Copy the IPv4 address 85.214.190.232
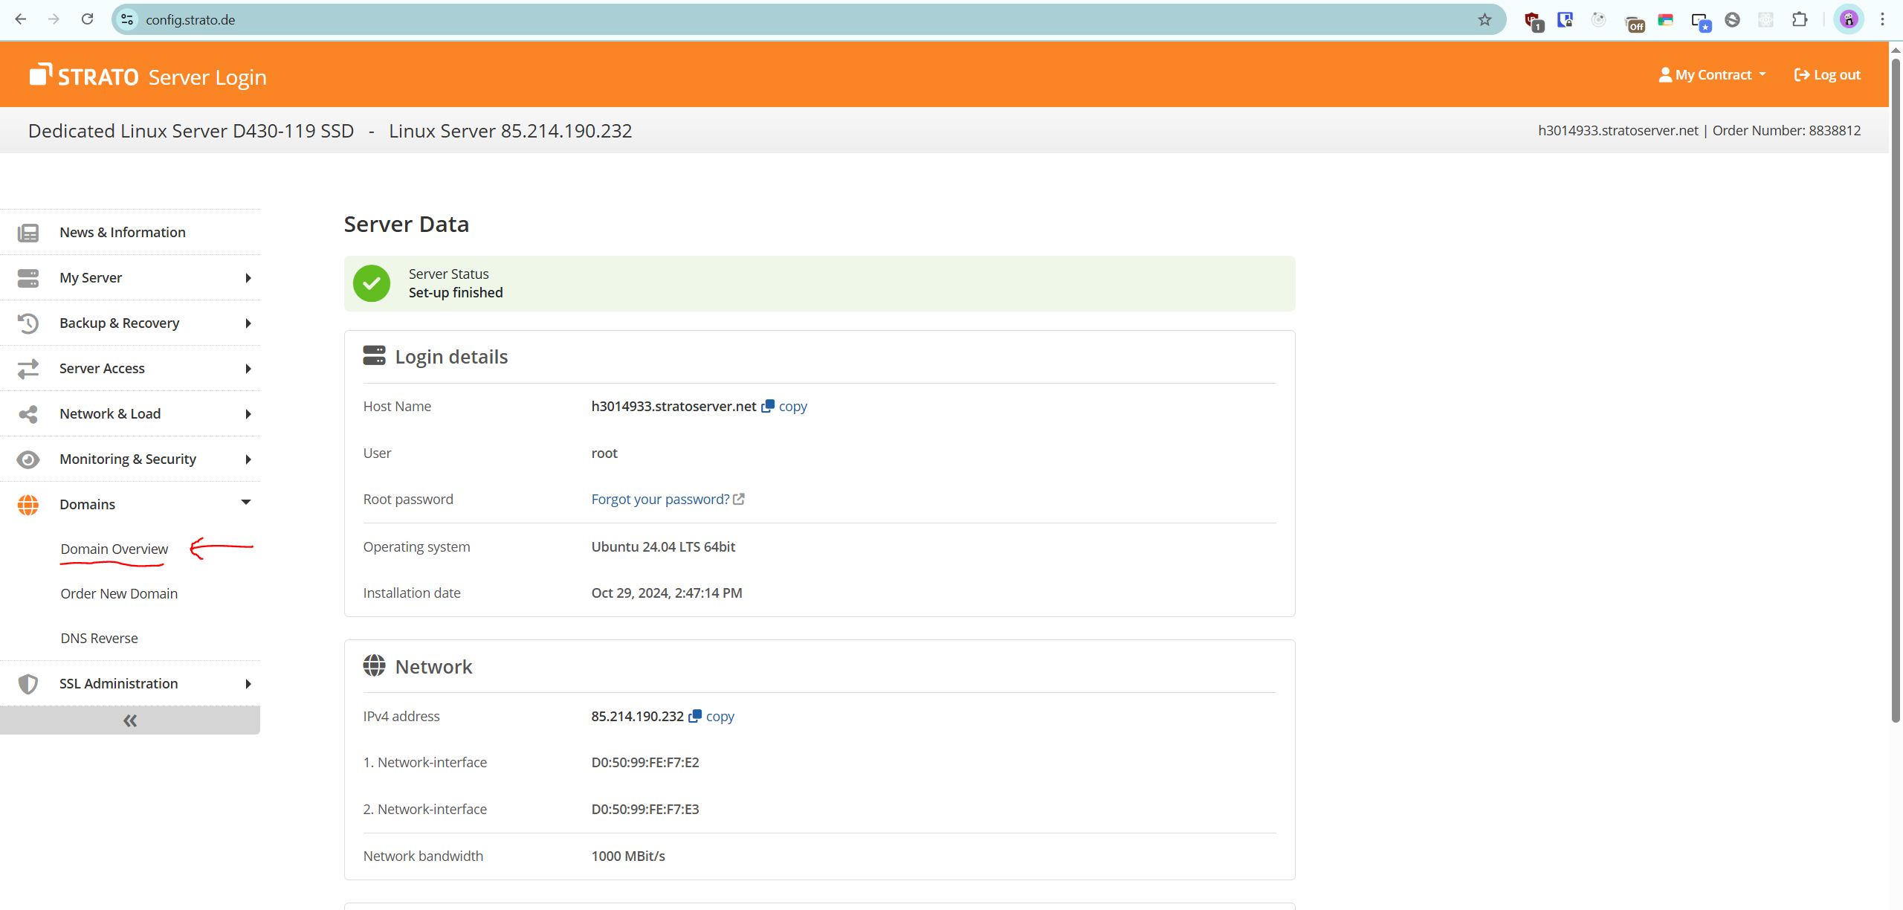1903x910 pixels. (x=711, y=717)
